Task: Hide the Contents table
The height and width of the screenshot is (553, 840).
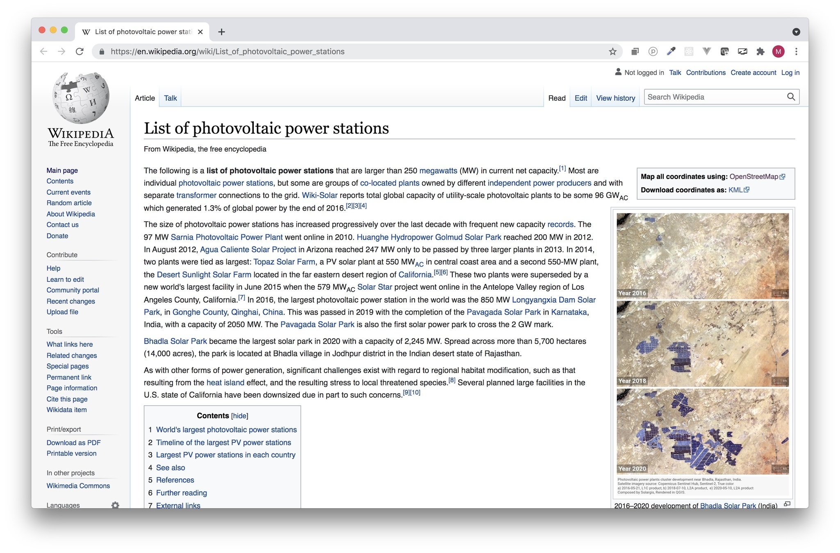Action: [239, 416]
